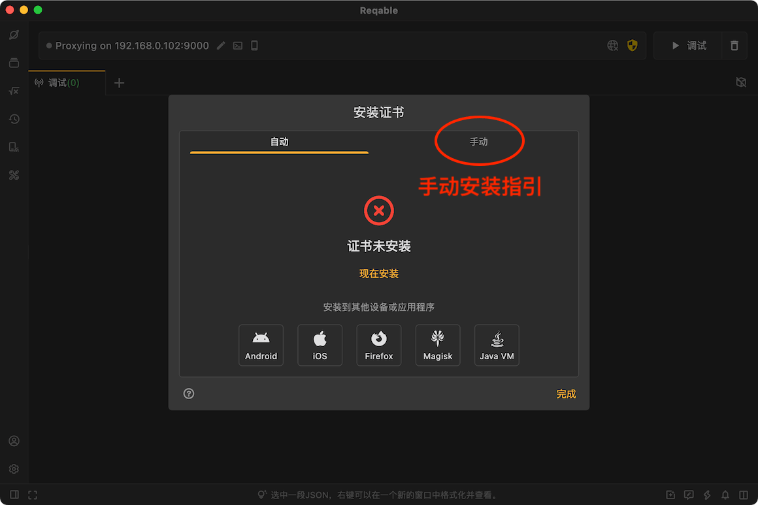
Task: Start debugging with 调试 button
Action: pyautogui.click(x=688, y=46)
